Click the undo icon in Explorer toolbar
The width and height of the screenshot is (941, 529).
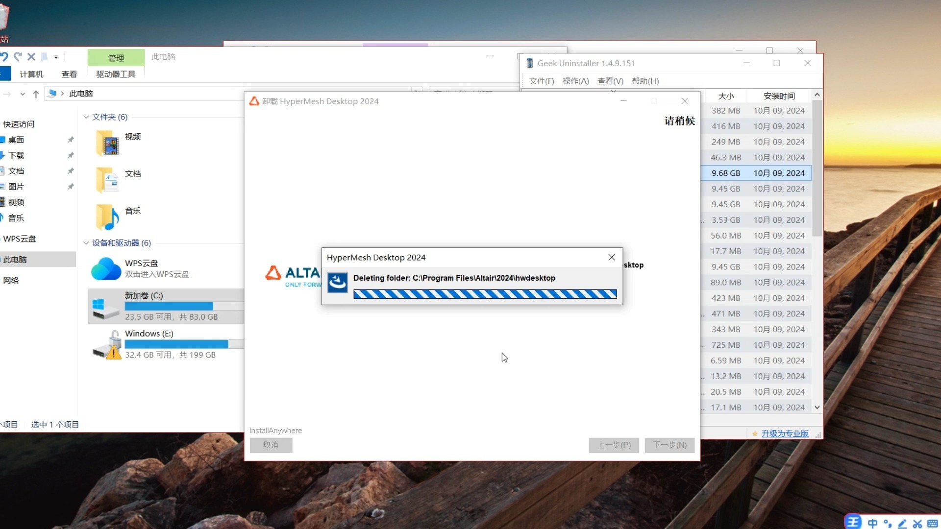pyautogui.click(x=4, y=57)
